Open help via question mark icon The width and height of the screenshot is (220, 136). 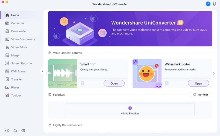point(7,131)
